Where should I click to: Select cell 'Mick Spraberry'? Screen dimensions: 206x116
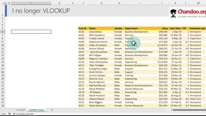click(x=101, y=35)
